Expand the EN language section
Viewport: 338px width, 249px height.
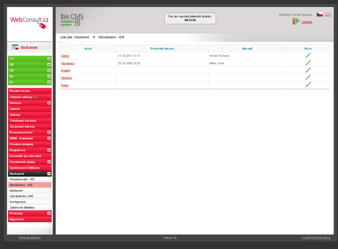point(49,71)
